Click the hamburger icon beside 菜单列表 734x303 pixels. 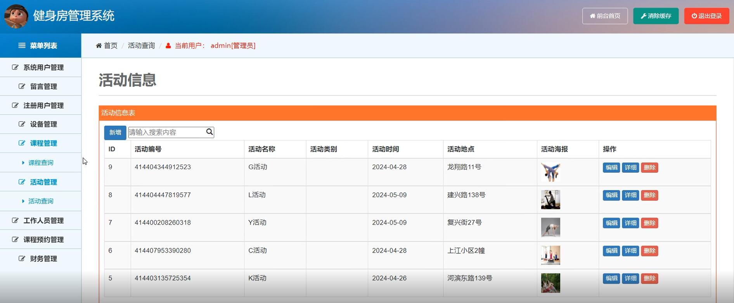click(22, 46)
